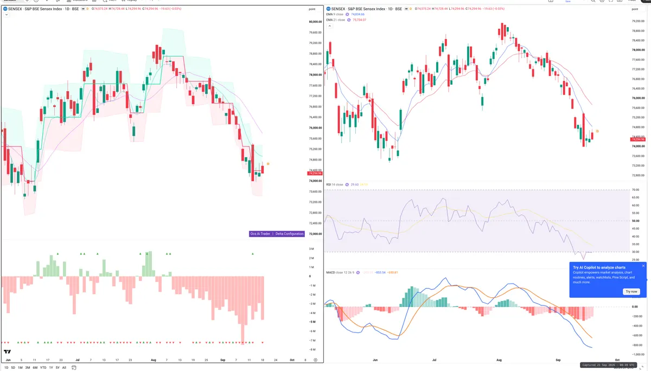
Task: Click the SENSEX logo in the left chart
Action: (x=5, y=9)
